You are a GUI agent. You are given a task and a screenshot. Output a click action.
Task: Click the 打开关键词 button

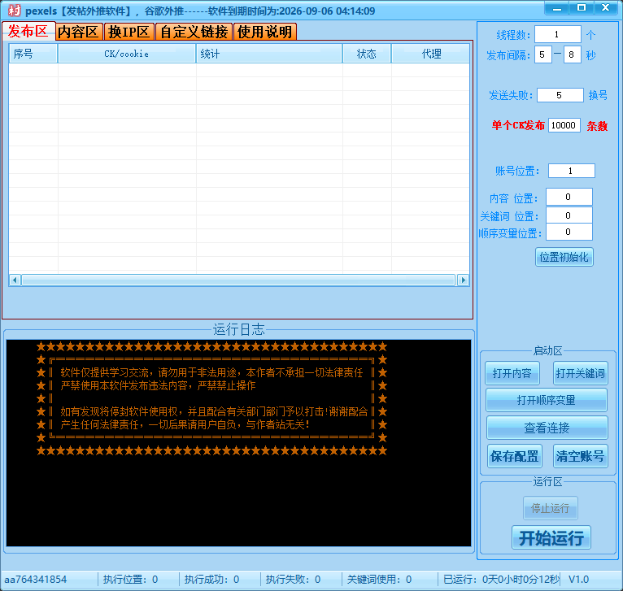point(580,373)
